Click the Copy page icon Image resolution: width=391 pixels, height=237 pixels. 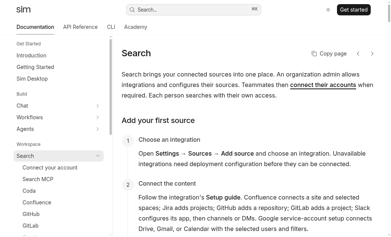coord(314,54)
